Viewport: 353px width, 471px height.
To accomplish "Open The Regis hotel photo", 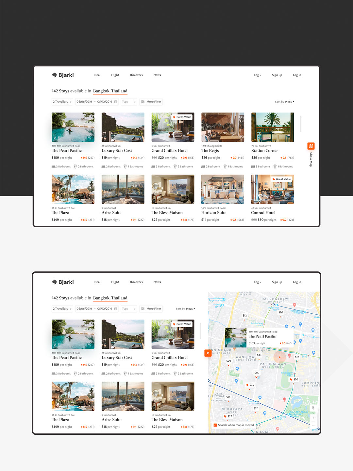I will (x=223, y=127).
